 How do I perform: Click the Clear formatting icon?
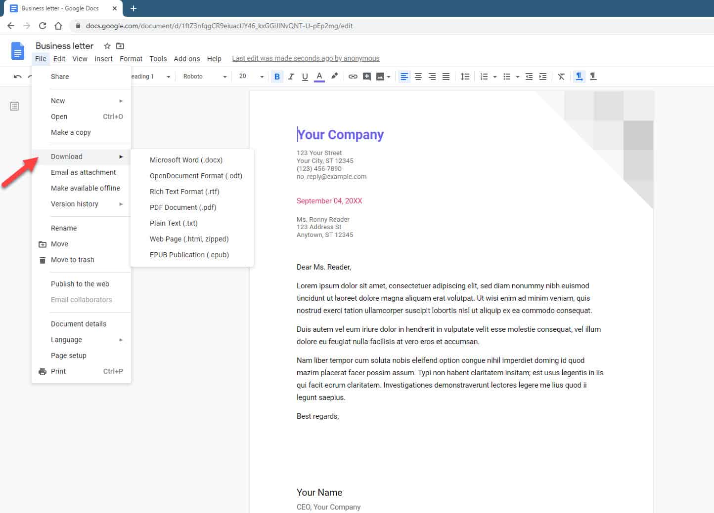[561, 77]
